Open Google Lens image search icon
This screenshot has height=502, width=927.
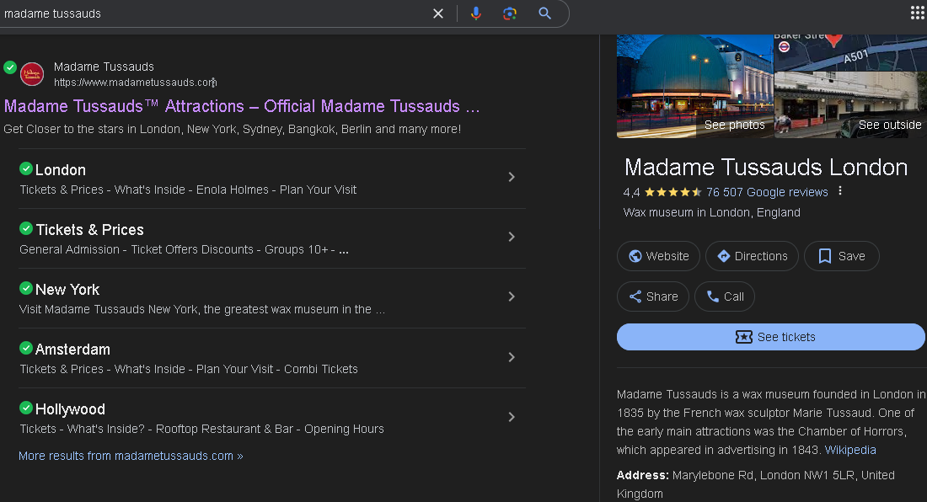[x=510, y=13]
